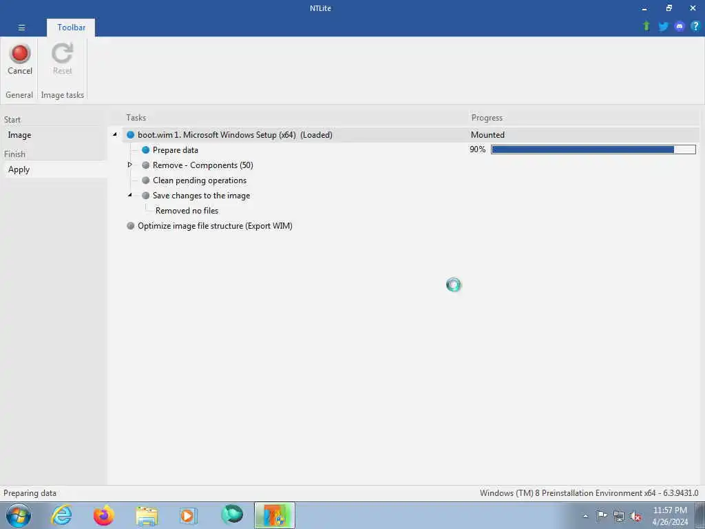The image size is (705, 529).
Task: Click the Tasks column header
Action: [x=136, y=117]
